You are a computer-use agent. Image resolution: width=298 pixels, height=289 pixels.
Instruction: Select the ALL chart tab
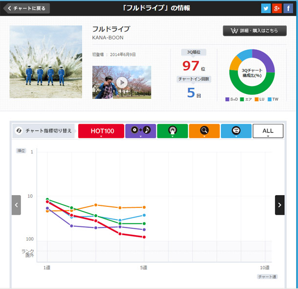click(x=268, y=131)
